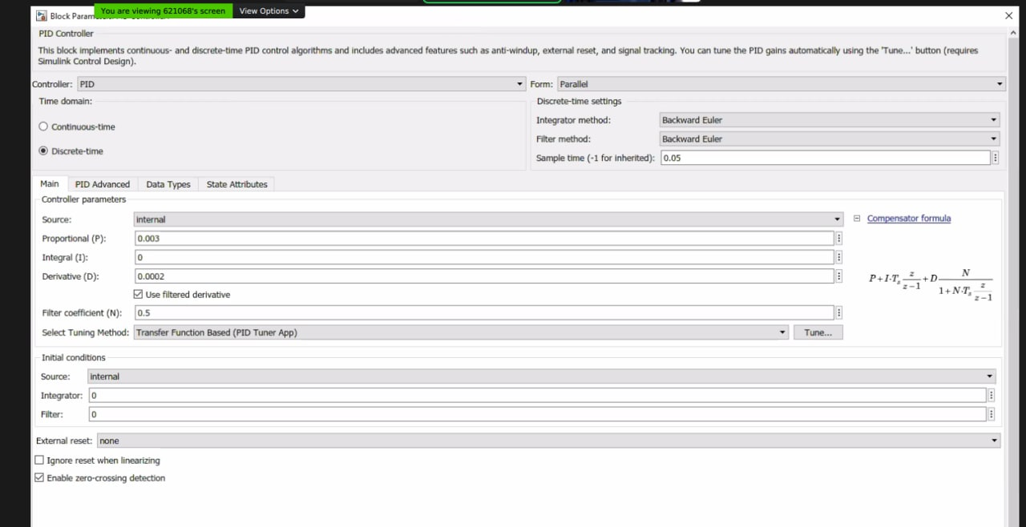
Task: Close the Block Parameters window
Action: pyautogui.click(x=1008, y=15)
